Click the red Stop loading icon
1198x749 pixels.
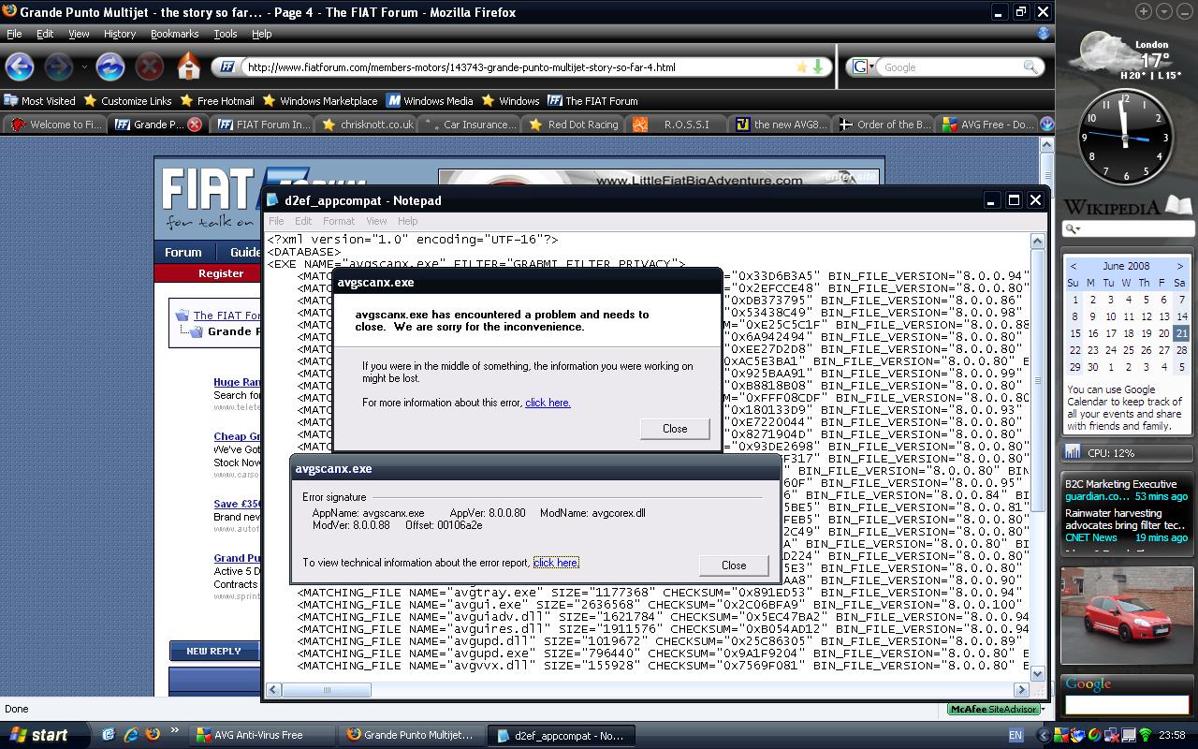coord(150,66)
